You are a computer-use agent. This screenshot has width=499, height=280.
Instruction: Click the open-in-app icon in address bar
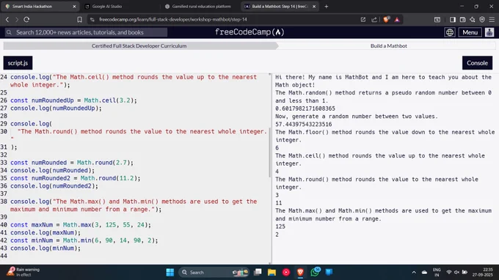point(363,19)
